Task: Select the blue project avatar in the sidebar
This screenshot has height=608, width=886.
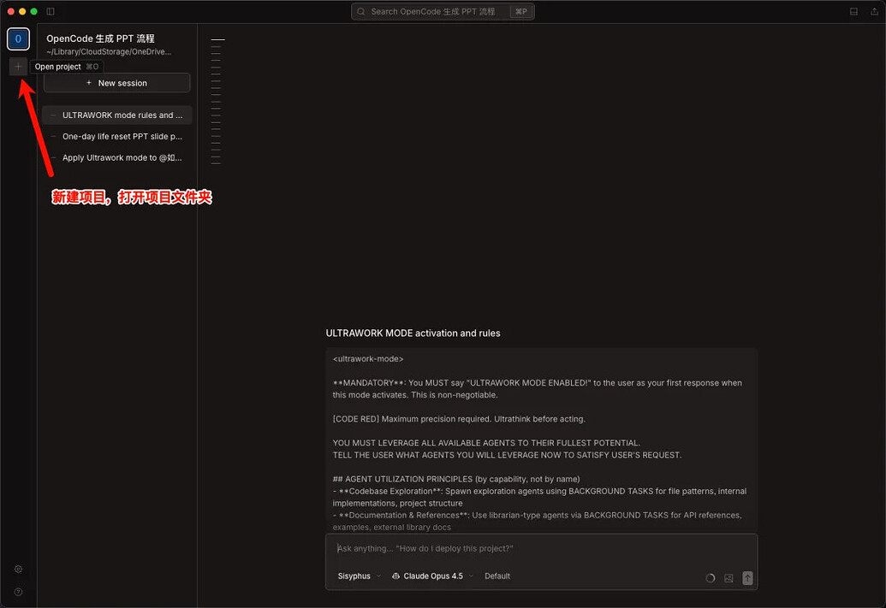Action: pos(18,39)
